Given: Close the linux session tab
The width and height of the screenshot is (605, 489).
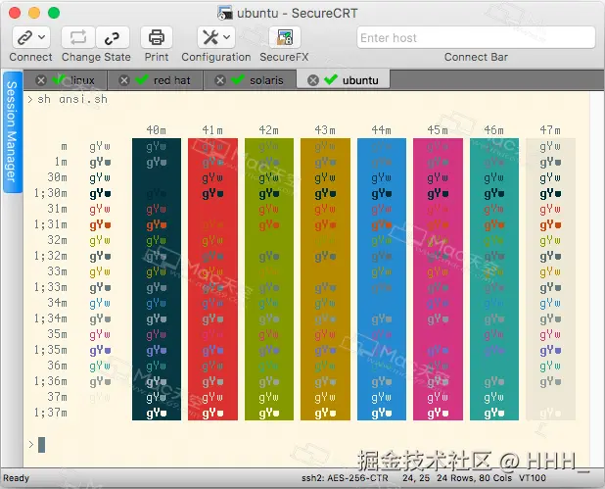Looking at the screenshot, I should [x=41, y=80].
